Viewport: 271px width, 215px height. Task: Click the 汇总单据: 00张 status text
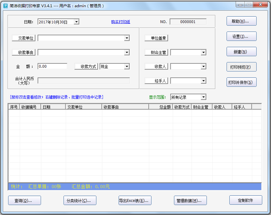pyautogui.click(x=44, y=187)
